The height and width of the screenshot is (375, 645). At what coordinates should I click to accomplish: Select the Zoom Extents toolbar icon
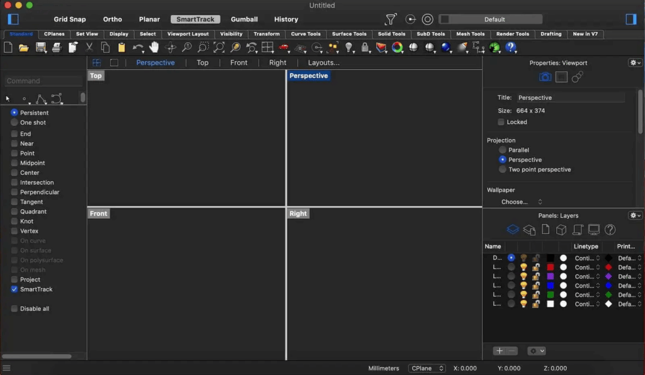tap(219, 47)
